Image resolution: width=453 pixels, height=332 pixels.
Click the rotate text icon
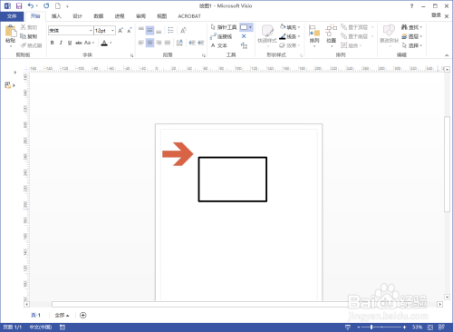[x=183, y=30]
